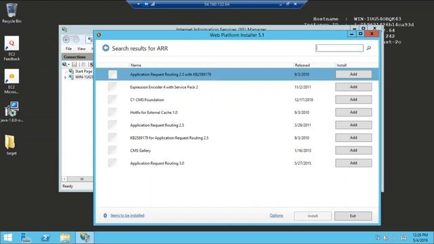Image resolution: width=434 pixels, height=244 pixels.
Task: Click the icon of the Expression Encoder 4 row
Action: click(113, 87)
